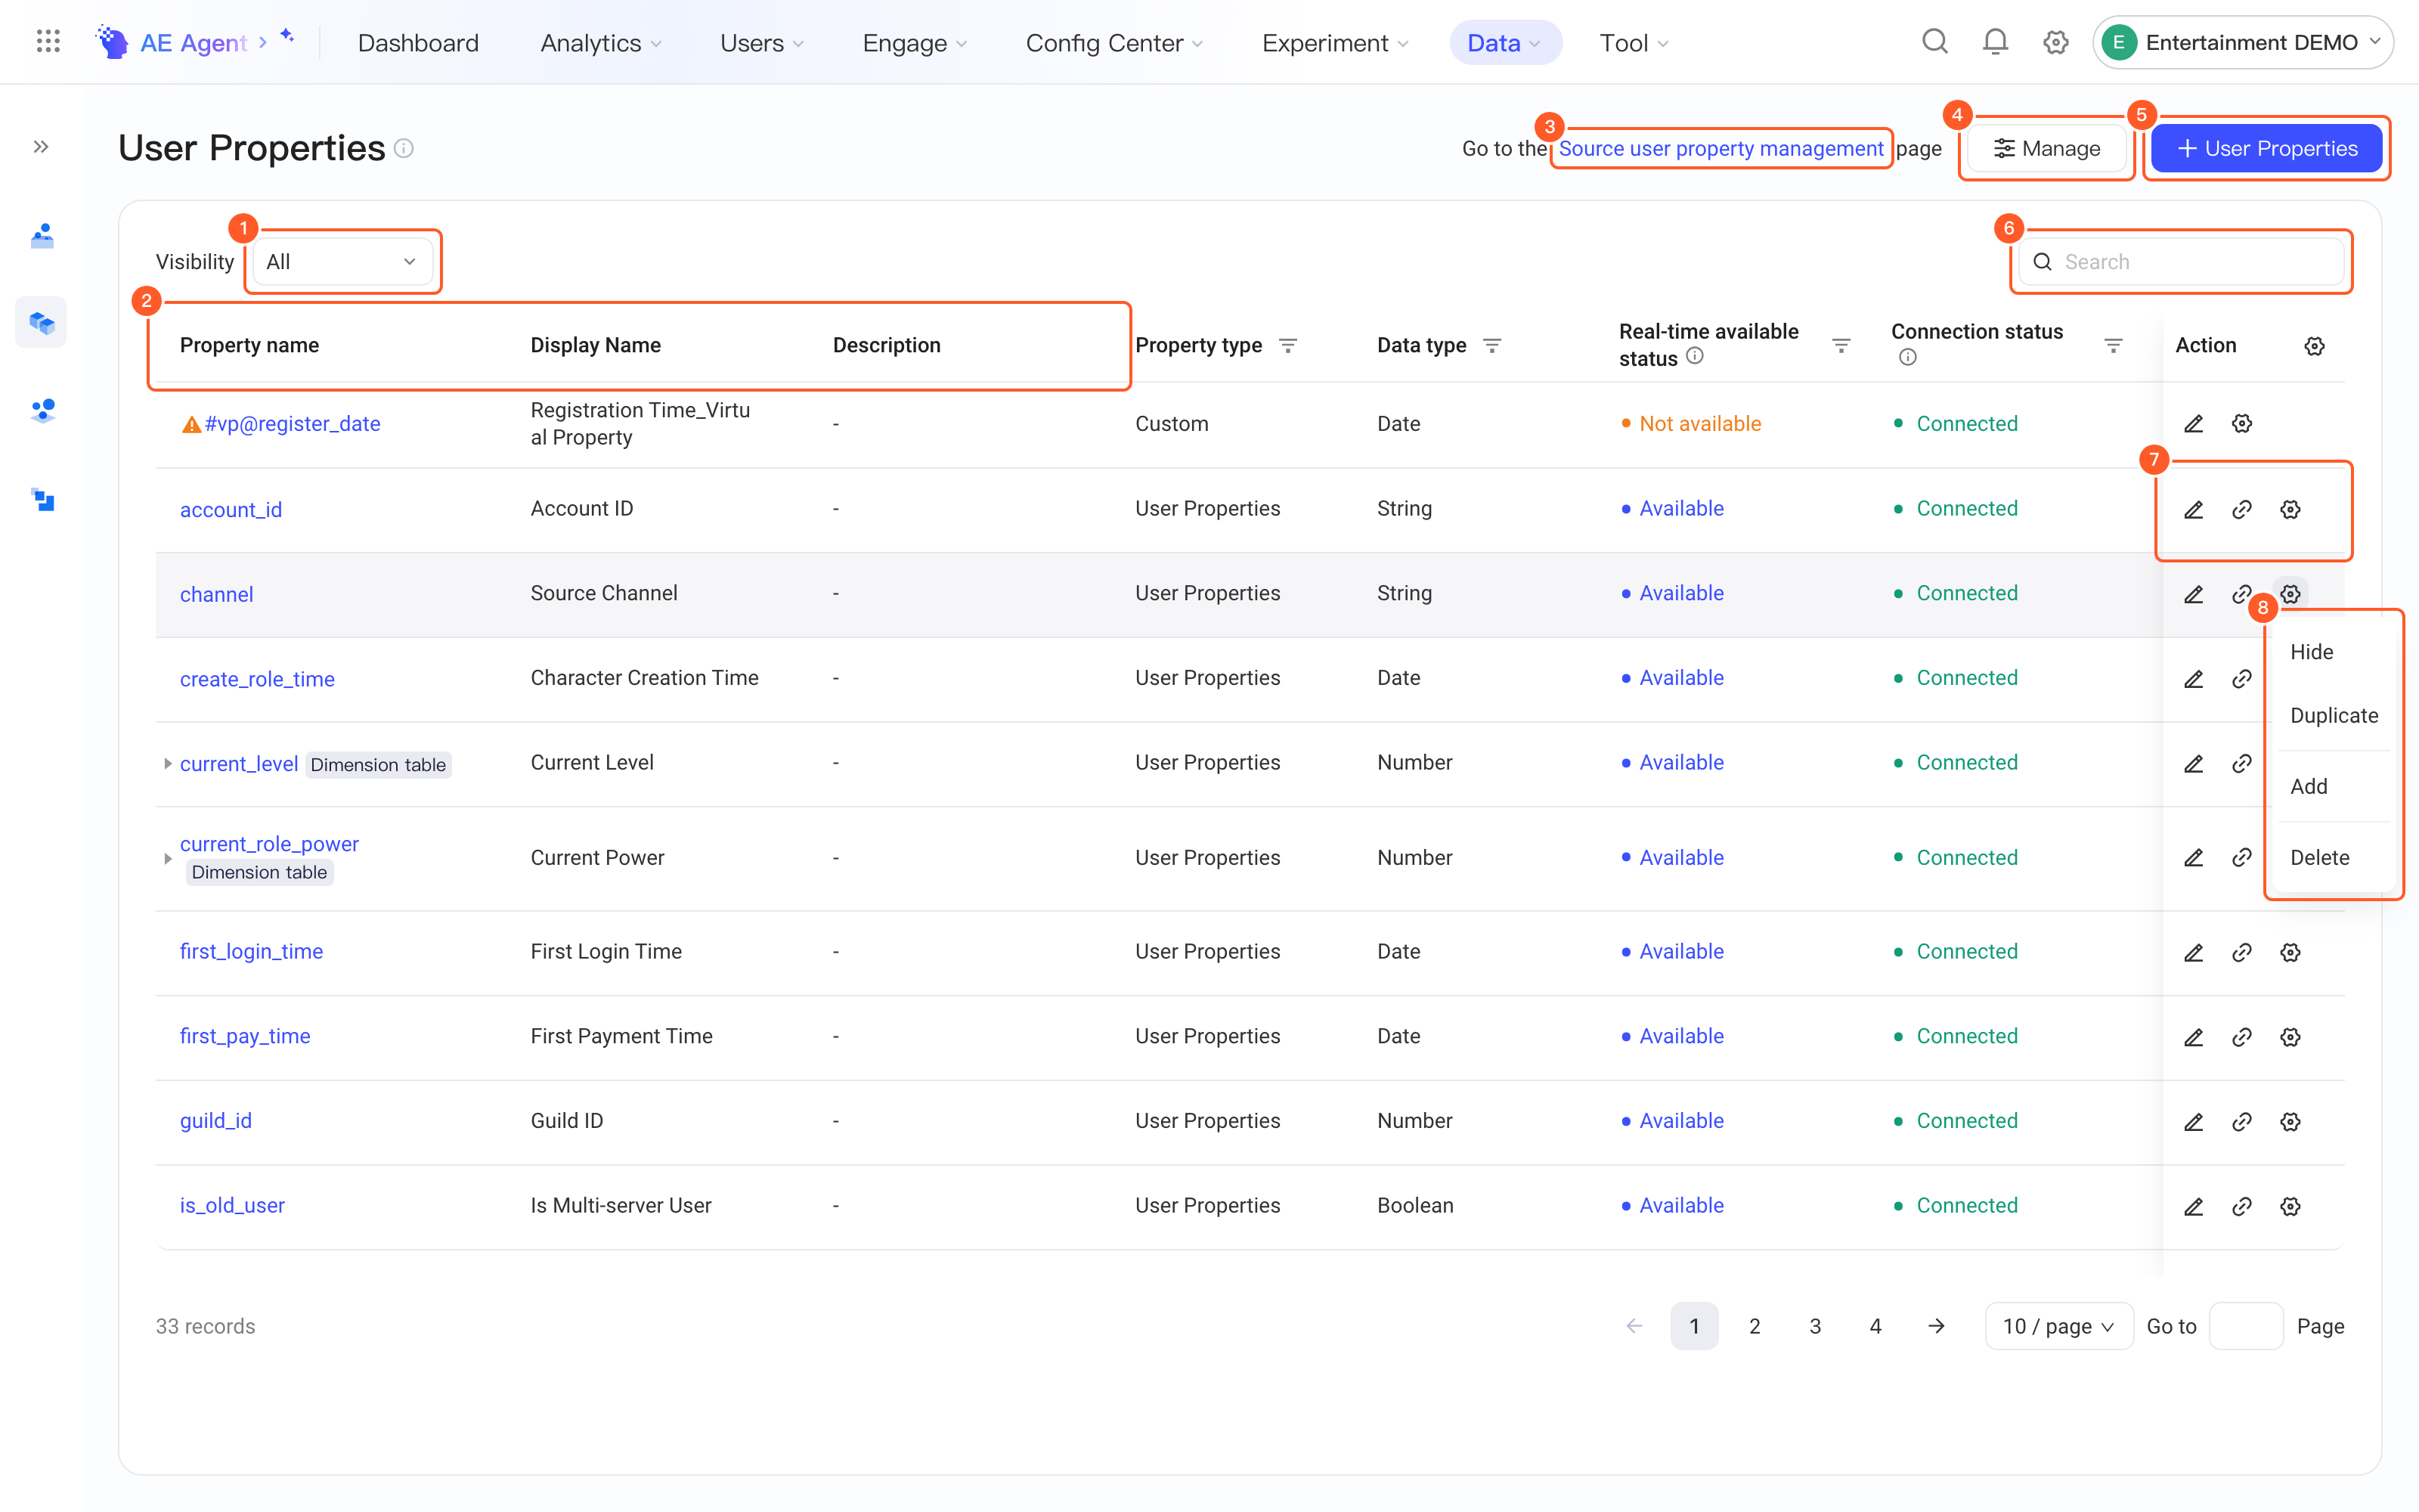Go to pagination page 3

click(x=1814, y=1326)
